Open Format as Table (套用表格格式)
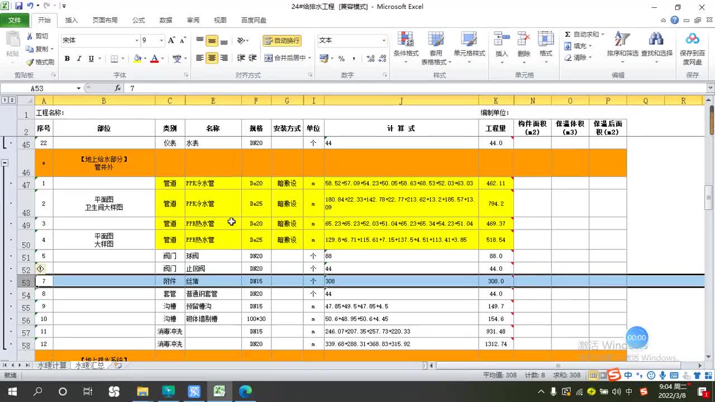 (435, 48)
